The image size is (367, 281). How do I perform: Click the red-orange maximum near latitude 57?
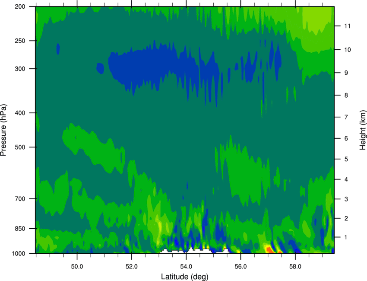(x=270, y=250)
